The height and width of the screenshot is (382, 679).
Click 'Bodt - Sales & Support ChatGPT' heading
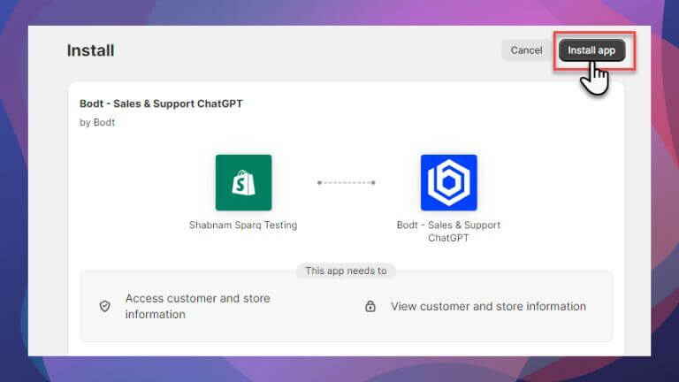pos(161,104)
